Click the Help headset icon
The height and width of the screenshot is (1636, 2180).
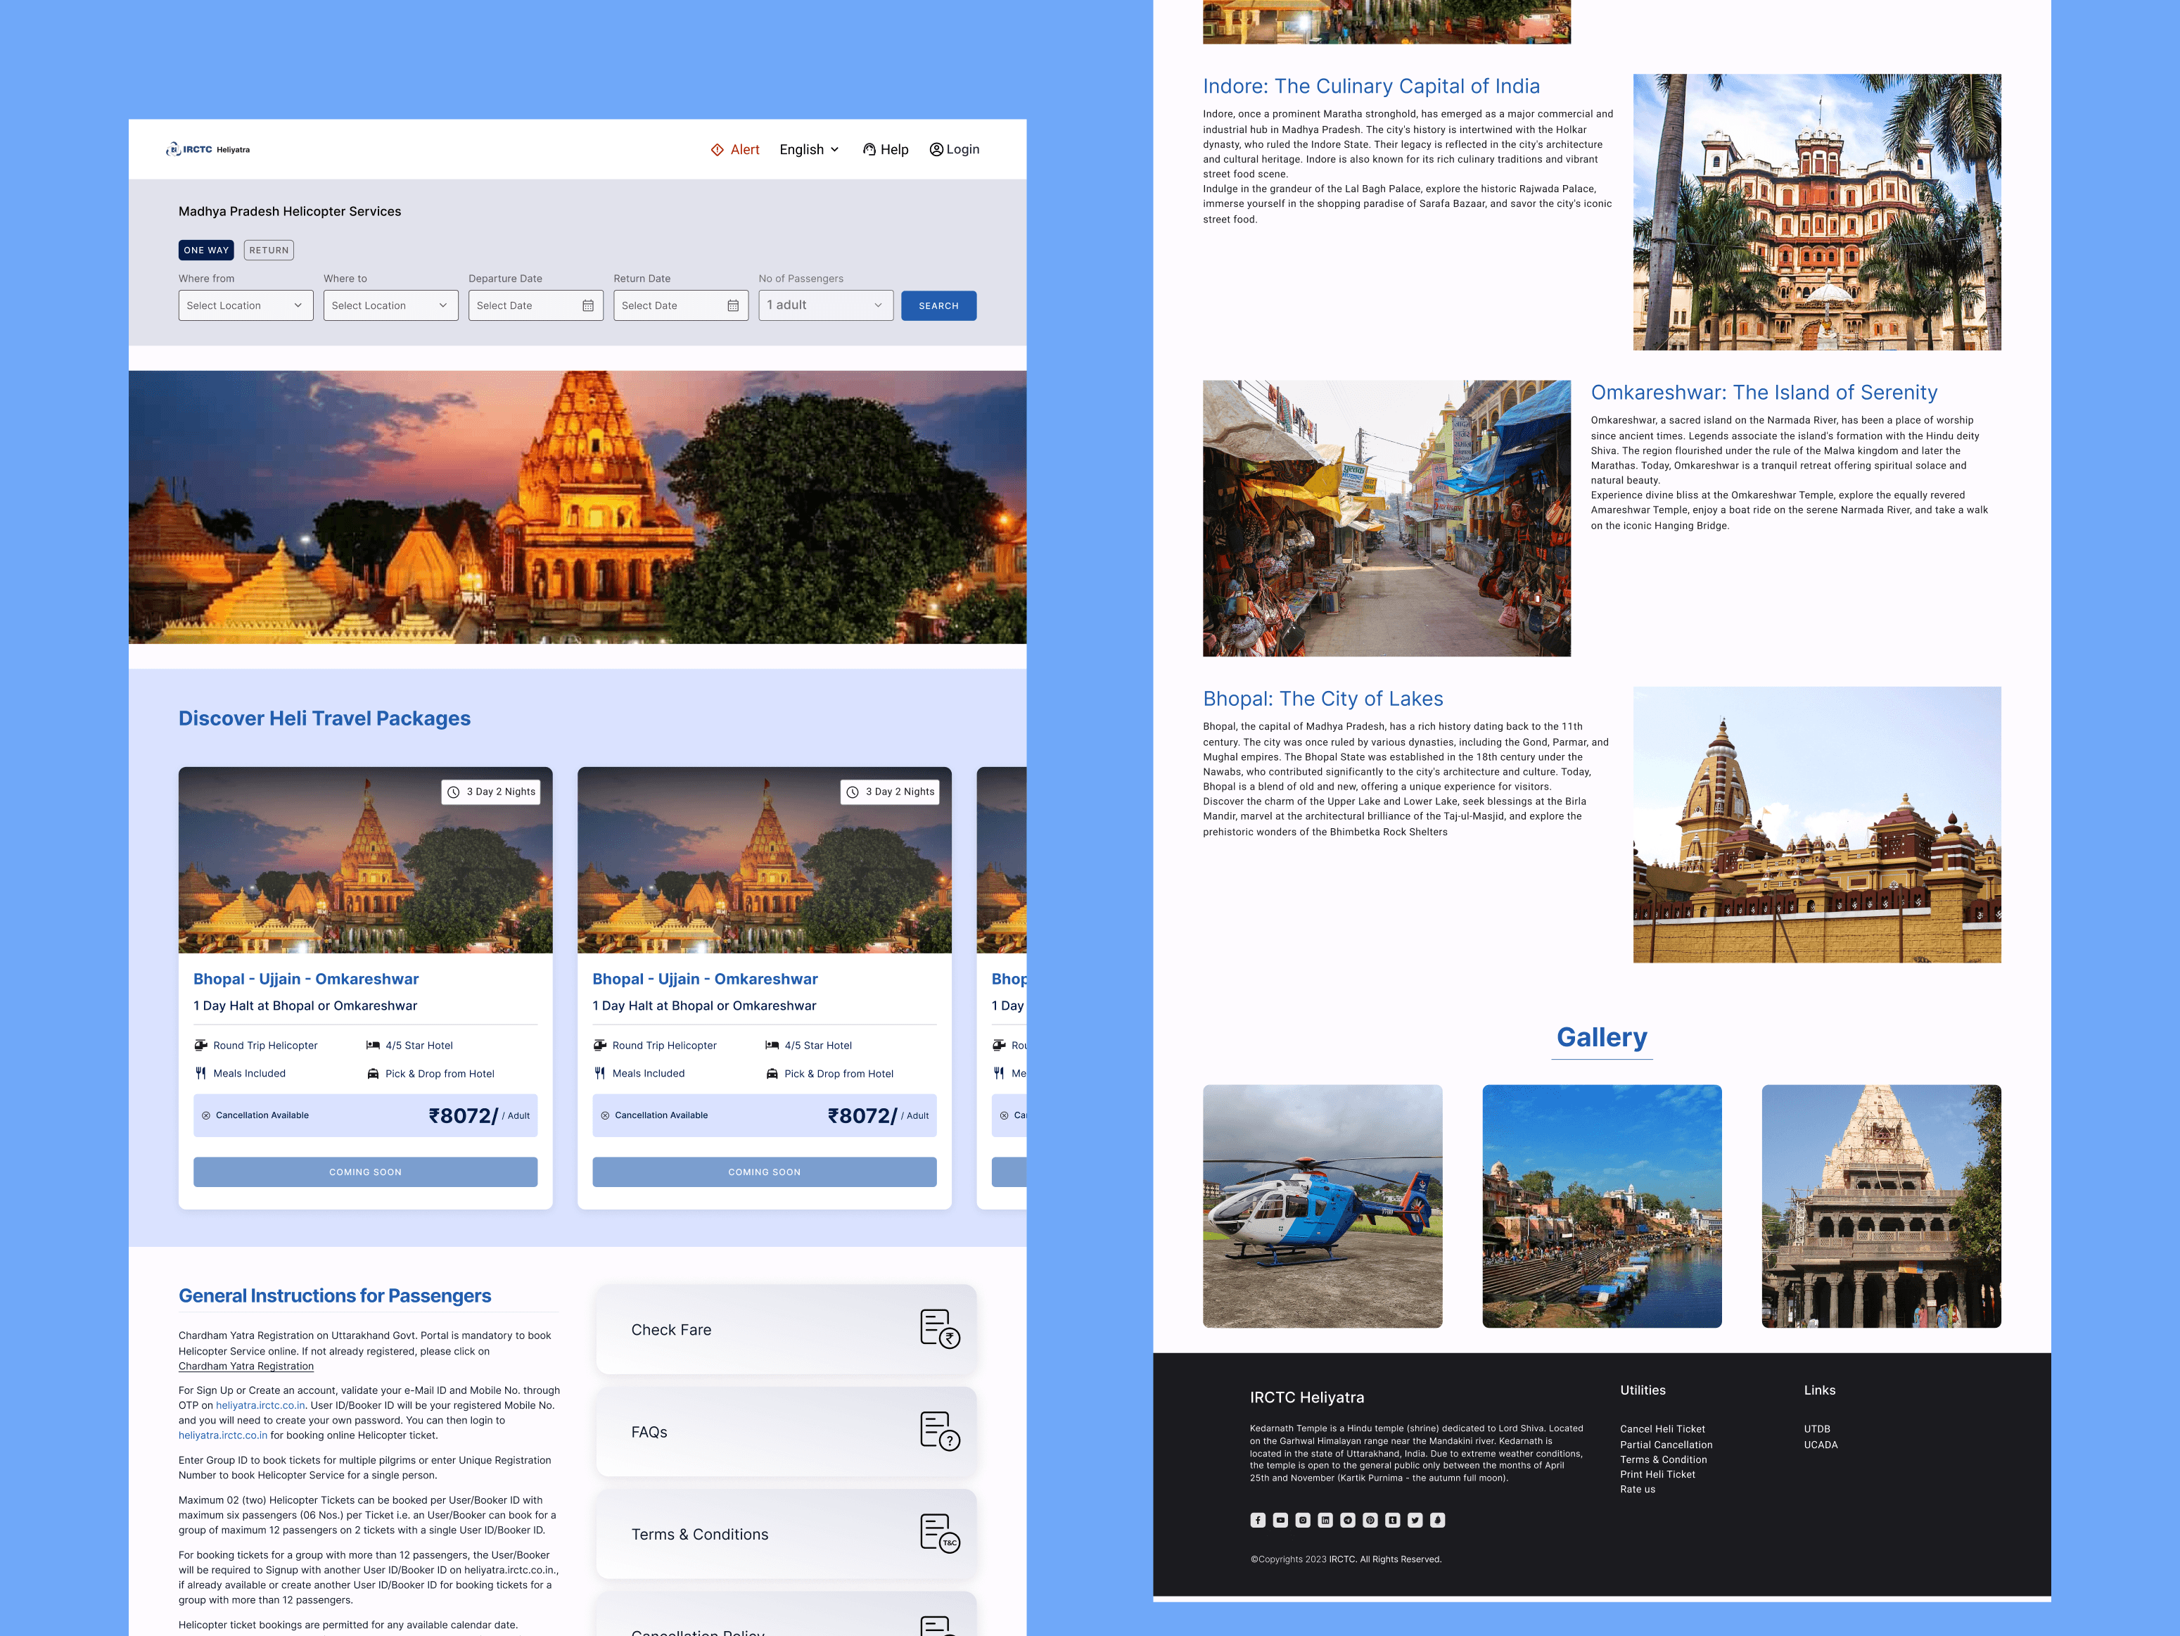[869, 150]
